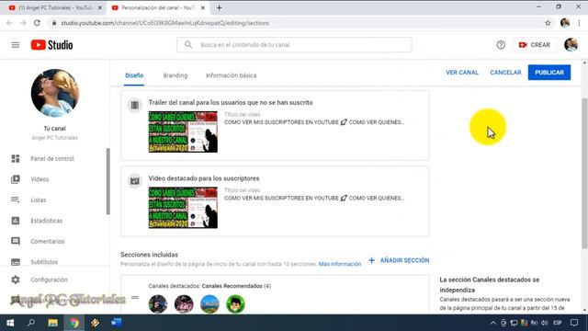Image resolution: width=588 pixels, height=331 pixels.
Task: Click CANCELAR button
Action: point(505,73)
